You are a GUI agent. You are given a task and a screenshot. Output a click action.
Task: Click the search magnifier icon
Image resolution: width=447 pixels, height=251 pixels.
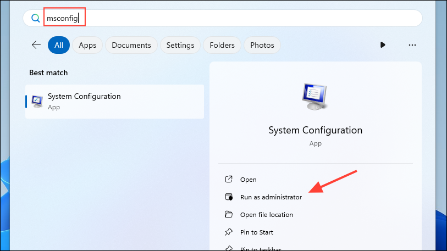click(x=35, y=18)
